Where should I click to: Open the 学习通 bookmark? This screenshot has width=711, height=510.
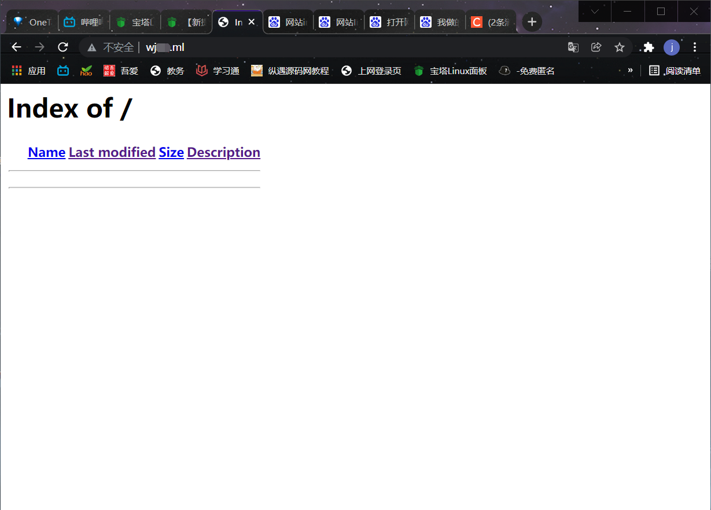[218, 71]
